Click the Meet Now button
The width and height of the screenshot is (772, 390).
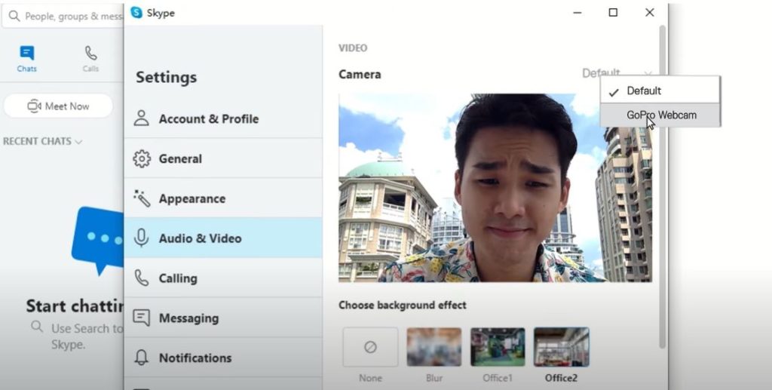point(58,106)
